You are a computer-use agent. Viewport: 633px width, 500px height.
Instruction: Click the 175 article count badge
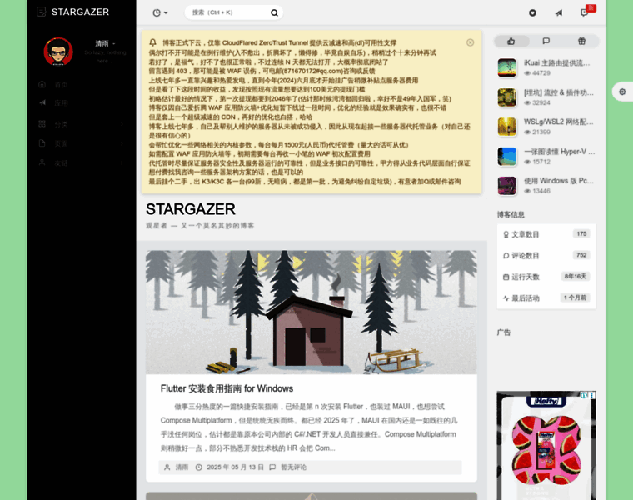(x=581, y=234)
